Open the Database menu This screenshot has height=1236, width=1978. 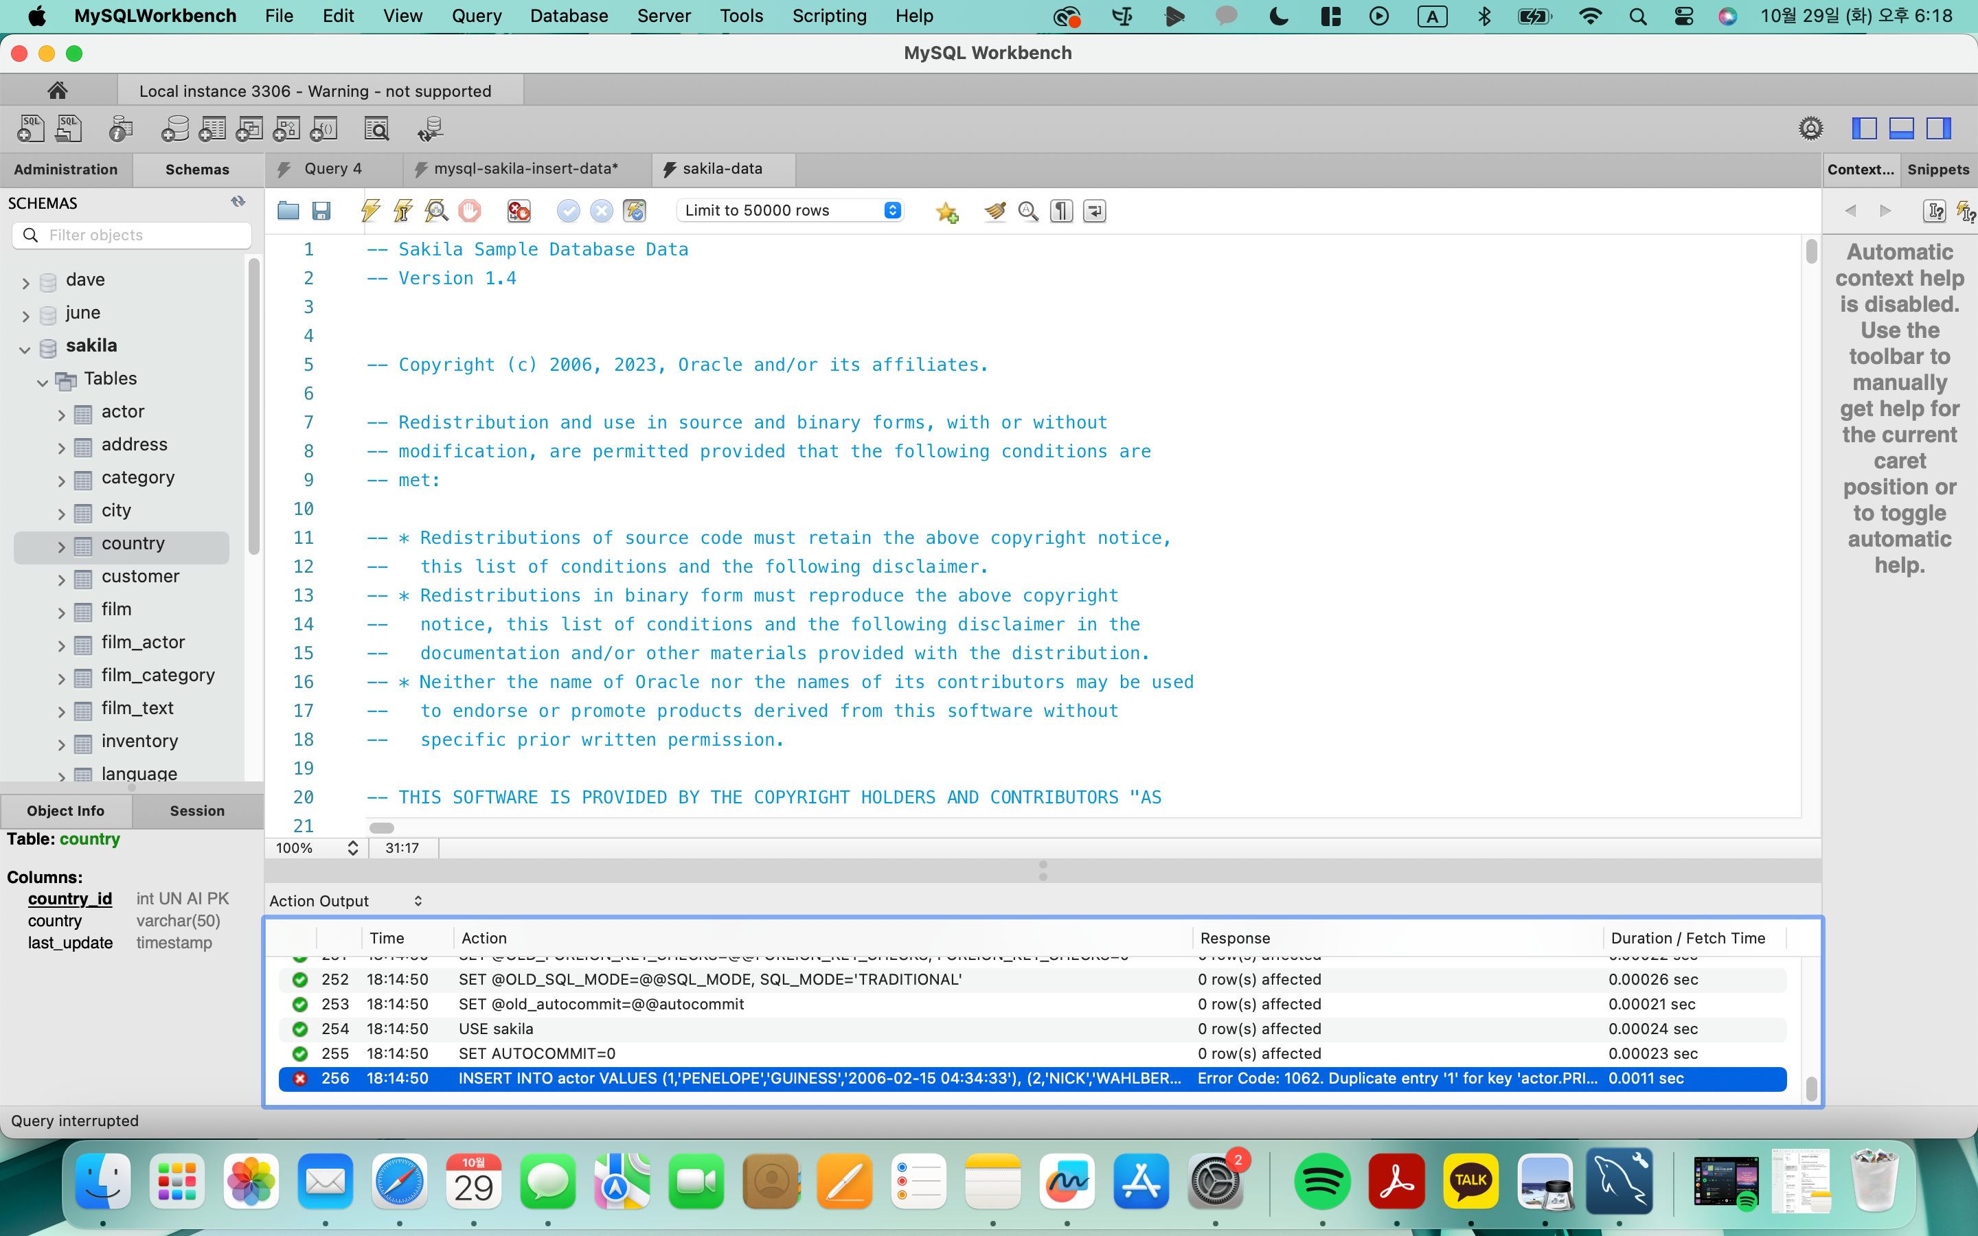pos(569,16)
